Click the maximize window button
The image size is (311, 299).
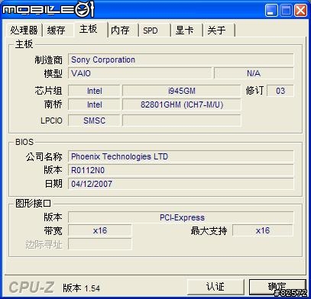286,11
